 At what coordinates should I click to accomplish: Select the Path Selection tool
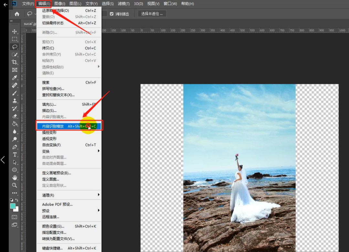pyautogui.click(x=15, y=162)
